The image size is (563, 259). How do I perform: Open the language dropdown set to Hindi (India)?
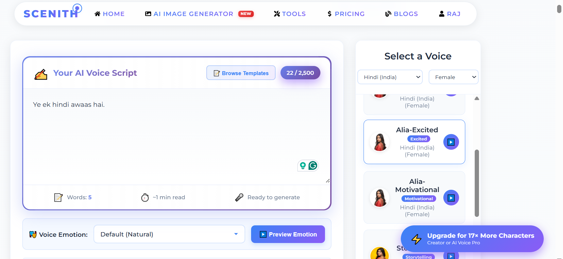point(390,77)
